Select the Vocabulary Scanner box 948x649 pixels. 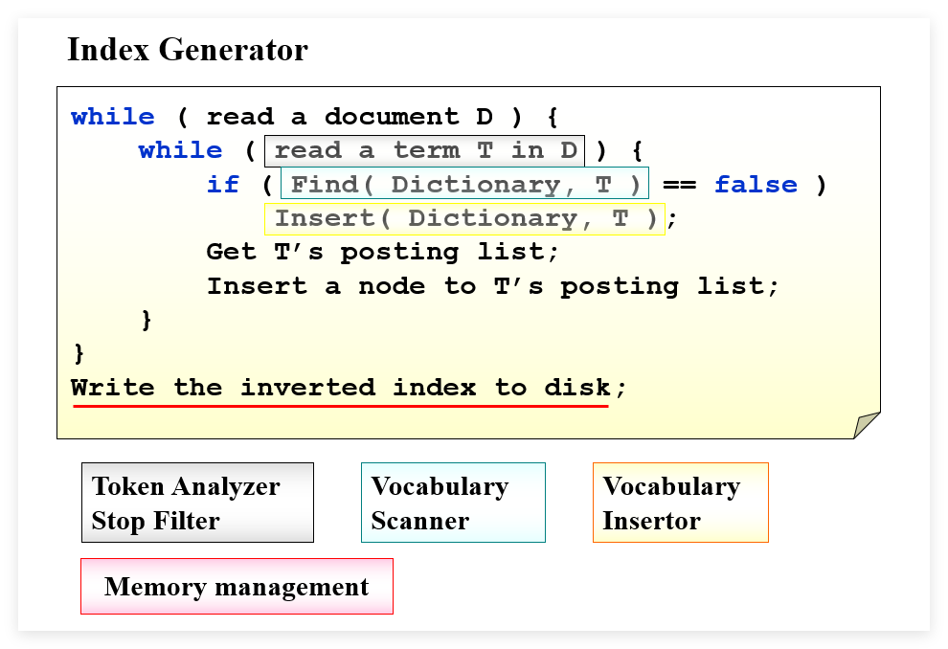point(454,503)
